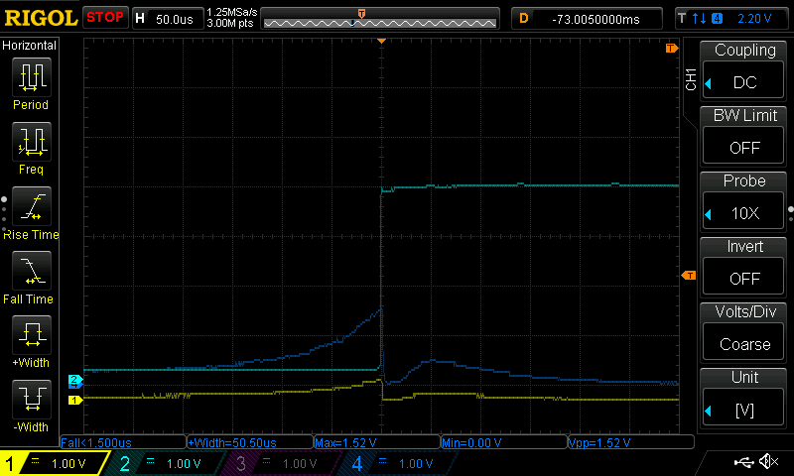
Task: Select the CH1 side menu tab
Action: 691,79
